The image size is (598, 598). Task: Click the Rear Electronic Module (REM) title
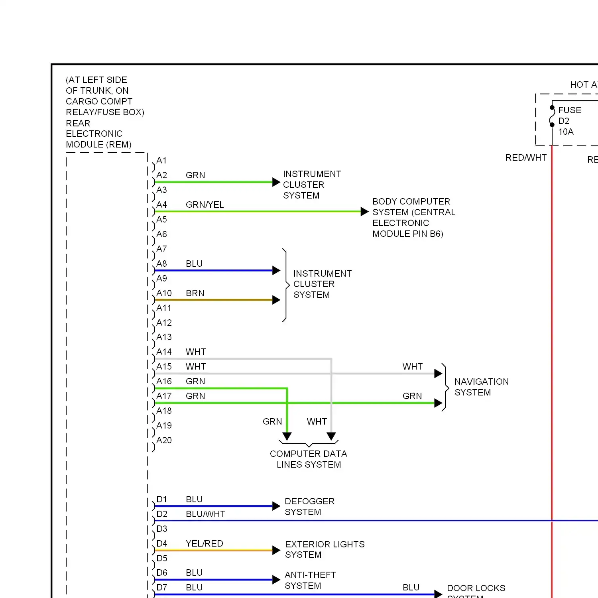coord(98,134)
